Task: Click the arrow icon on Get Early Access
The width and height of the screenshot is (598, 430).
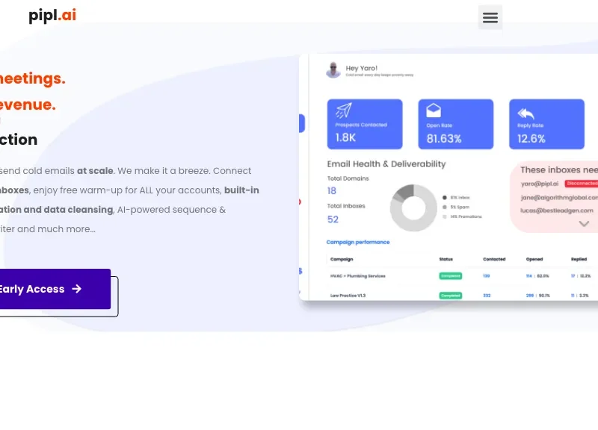Action: [x=77, y=289]
